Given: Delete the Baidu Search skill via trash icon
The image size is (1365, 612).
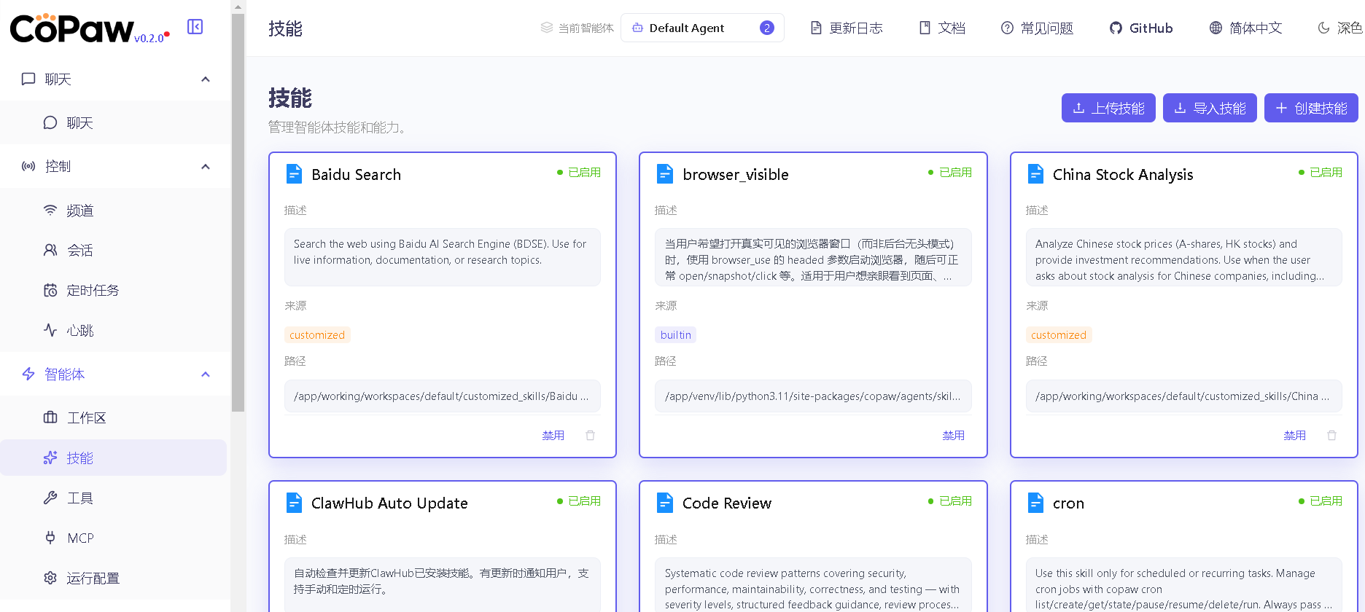Looking at the screenshot, I should click(x=590, y=436).
